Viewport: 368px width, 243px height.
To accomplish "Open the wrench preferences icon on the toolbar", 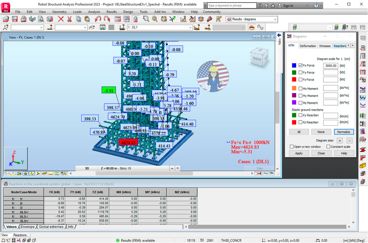I will 209,19.
